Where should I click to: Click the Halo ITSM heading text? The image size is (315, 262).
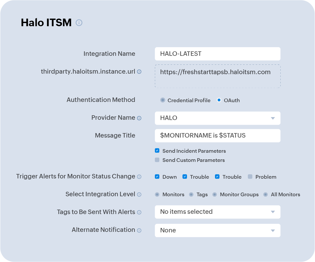(x=46, y=23)
